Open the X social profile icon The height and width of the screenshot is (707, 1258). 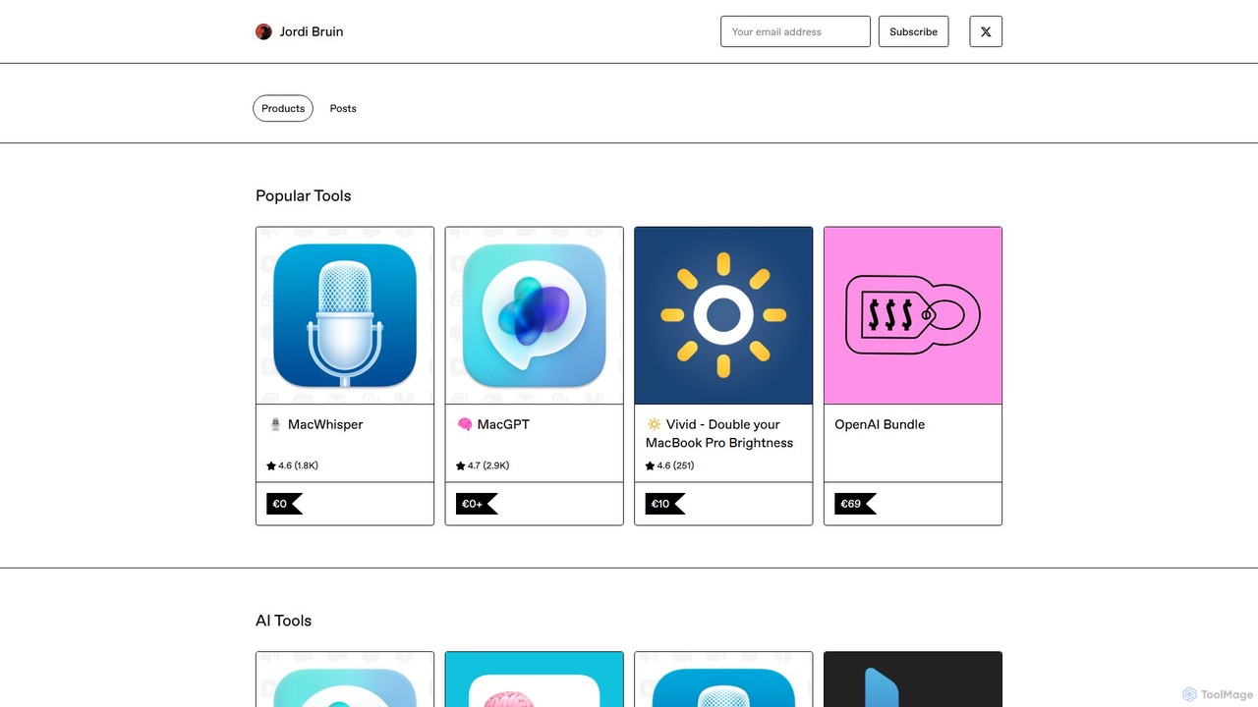pyautogui.click(x=986, y=31)
